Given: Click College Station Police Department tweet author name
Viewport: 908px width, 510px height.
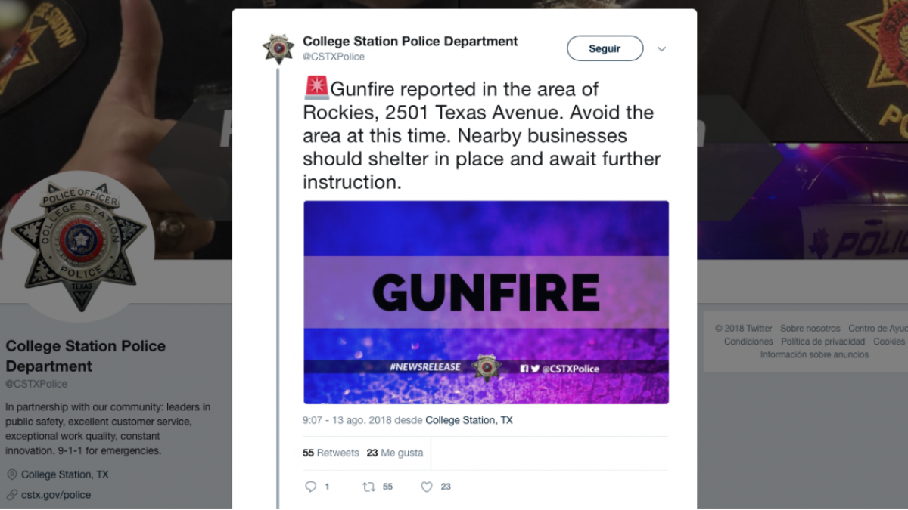Looking at the screenshot, I should pyautogui.click(x=410, y=41).
